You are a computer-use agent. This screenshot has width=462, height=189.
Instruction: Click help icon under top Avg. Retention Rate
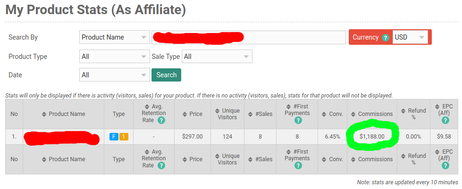pyautogui.click(x=161, y=121)
